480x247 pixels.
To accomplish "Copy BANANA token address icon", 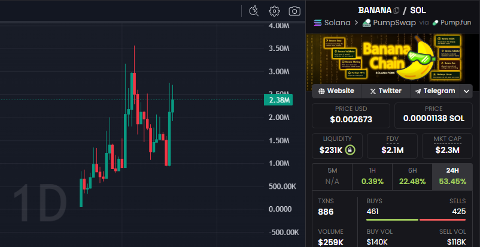I will click(x=396, y=10).
